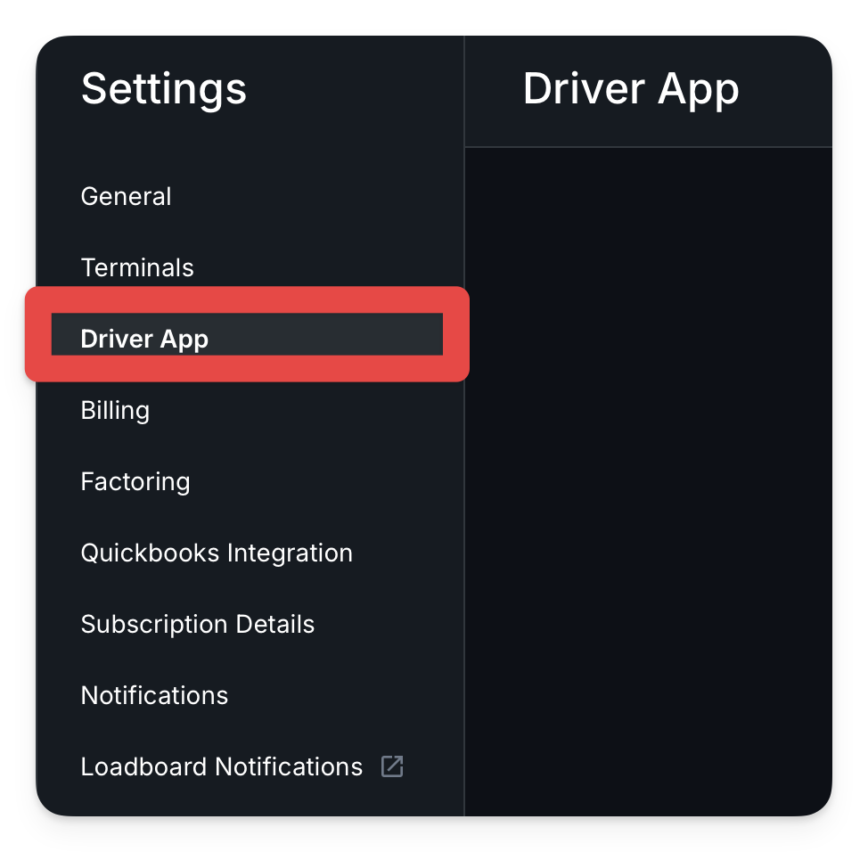Screen dimensions: 868x852
Task: Open the General settings section
Action: (127, 196)
